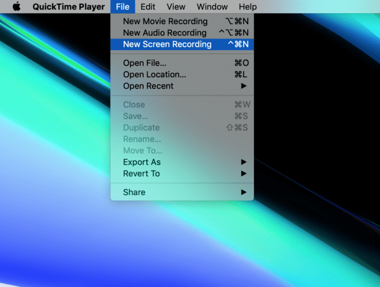Screen dimensions: 380x287
Task: Start a New Screen Recording
Action: pyautogui.click(x=167, y=44)
